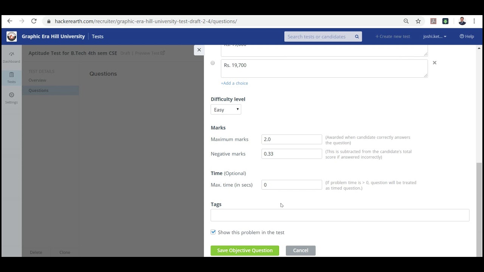This screenshot has height=272, width=484.
Task: Toggle Show this problem in the test
Action: coord(213,232)
